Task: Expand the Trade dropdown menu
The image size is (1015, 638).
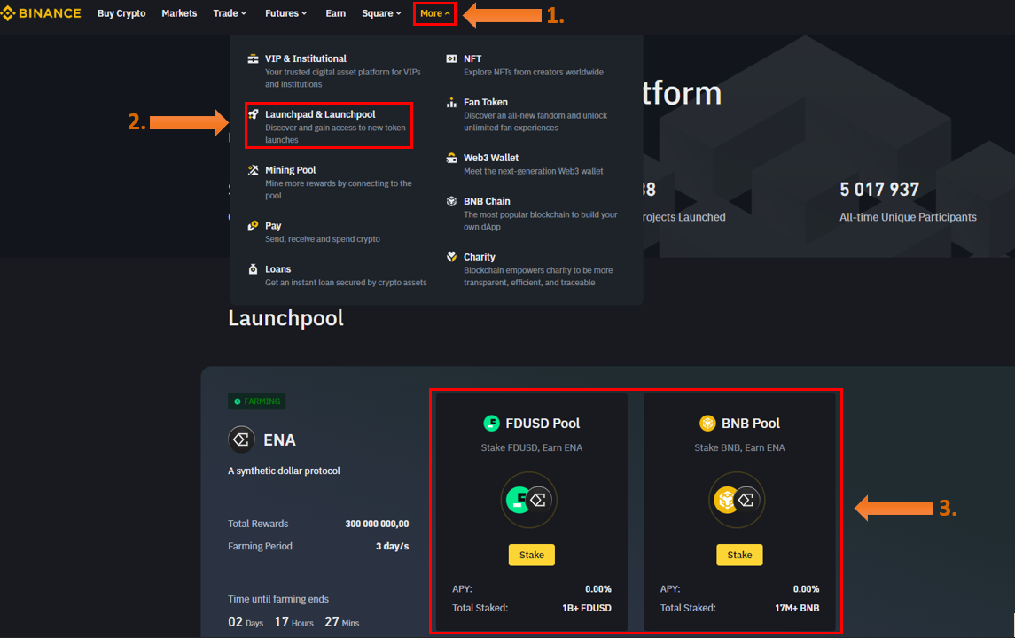Action: 230,13
